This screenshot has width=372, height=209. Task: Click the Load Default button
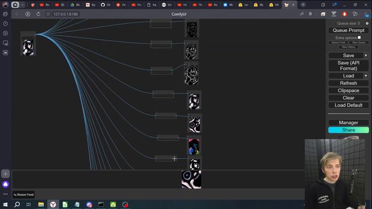tap(348, 105)
